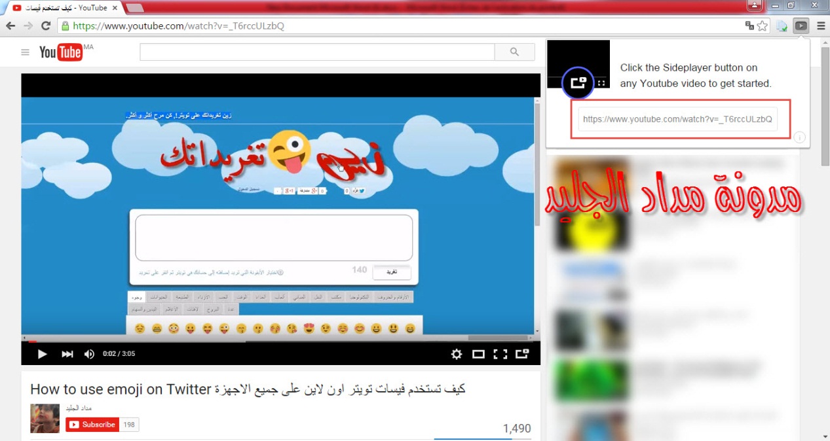Select the YouTube browser tab
The image size is (830, 441).
click(66, 8)
